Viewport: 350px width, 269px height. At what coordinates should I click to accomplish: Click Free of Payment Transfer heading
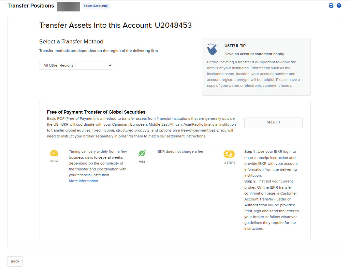point(96,112)
